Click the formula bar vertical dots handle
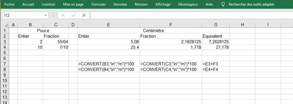293x104 pixels. (53, 15)
